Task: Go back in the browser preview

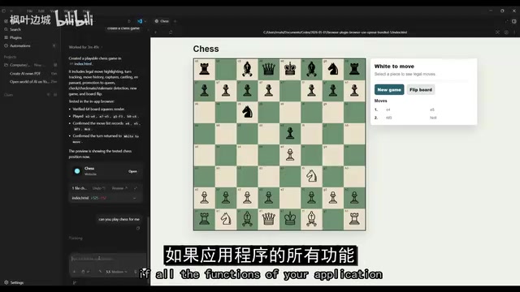Action: click(x=155, y=32)
